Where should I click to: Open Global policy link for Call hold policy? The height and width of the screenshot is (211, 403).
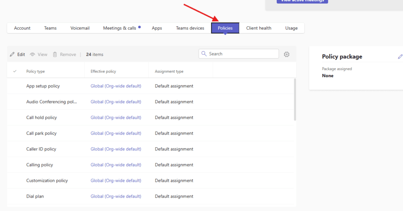[x=116, y=117]
